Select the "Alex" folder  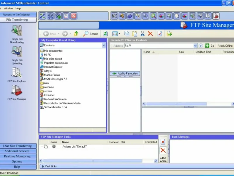click(45, 83)
